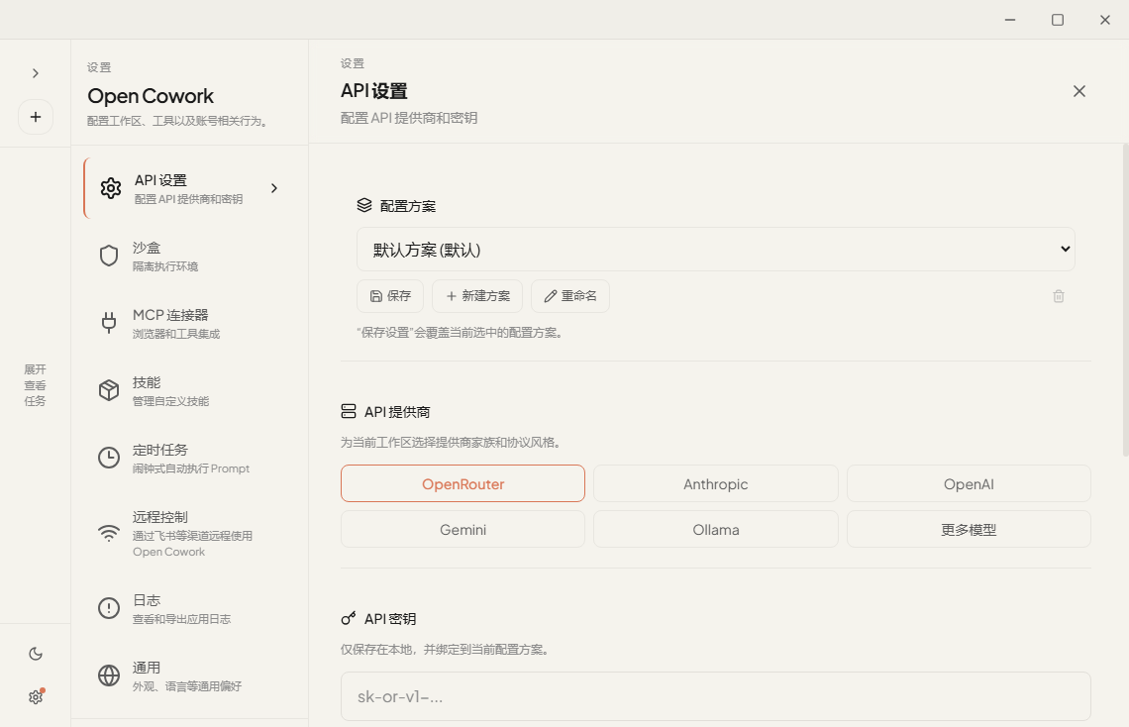Click the delete scheme trash icon
Image resolution: width=1129 pixels, height=727 pixels.
[x=1058, y=296]
